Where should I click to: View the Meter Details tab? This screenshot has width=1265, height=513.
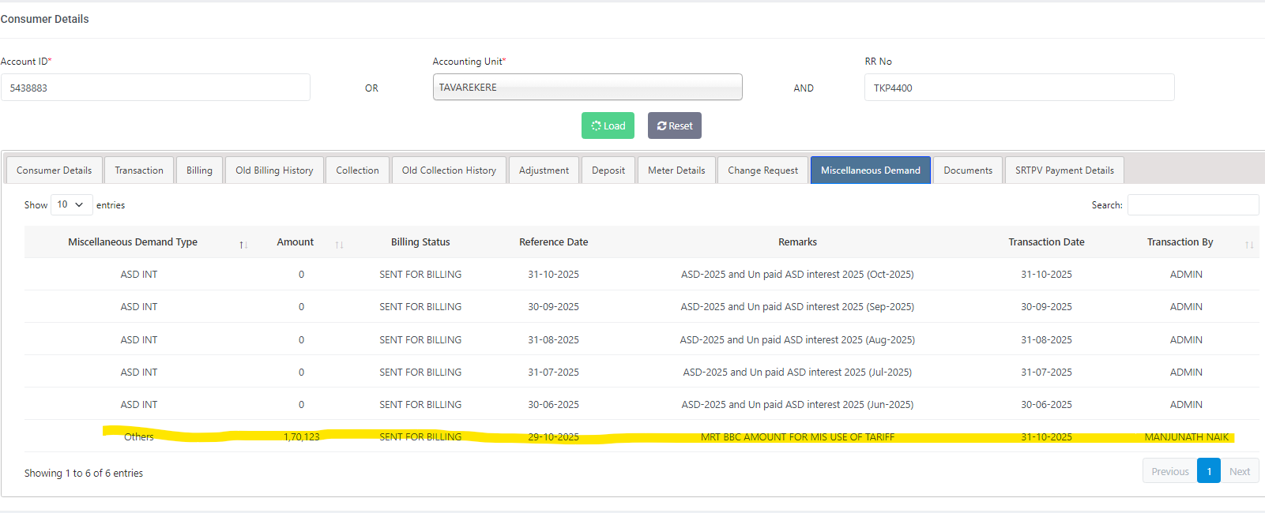pyautogui.click(x=676, y=170)
